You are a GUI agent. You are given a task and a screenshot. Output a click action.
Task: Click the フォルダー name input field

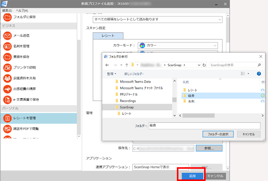(x=204, y=126)
